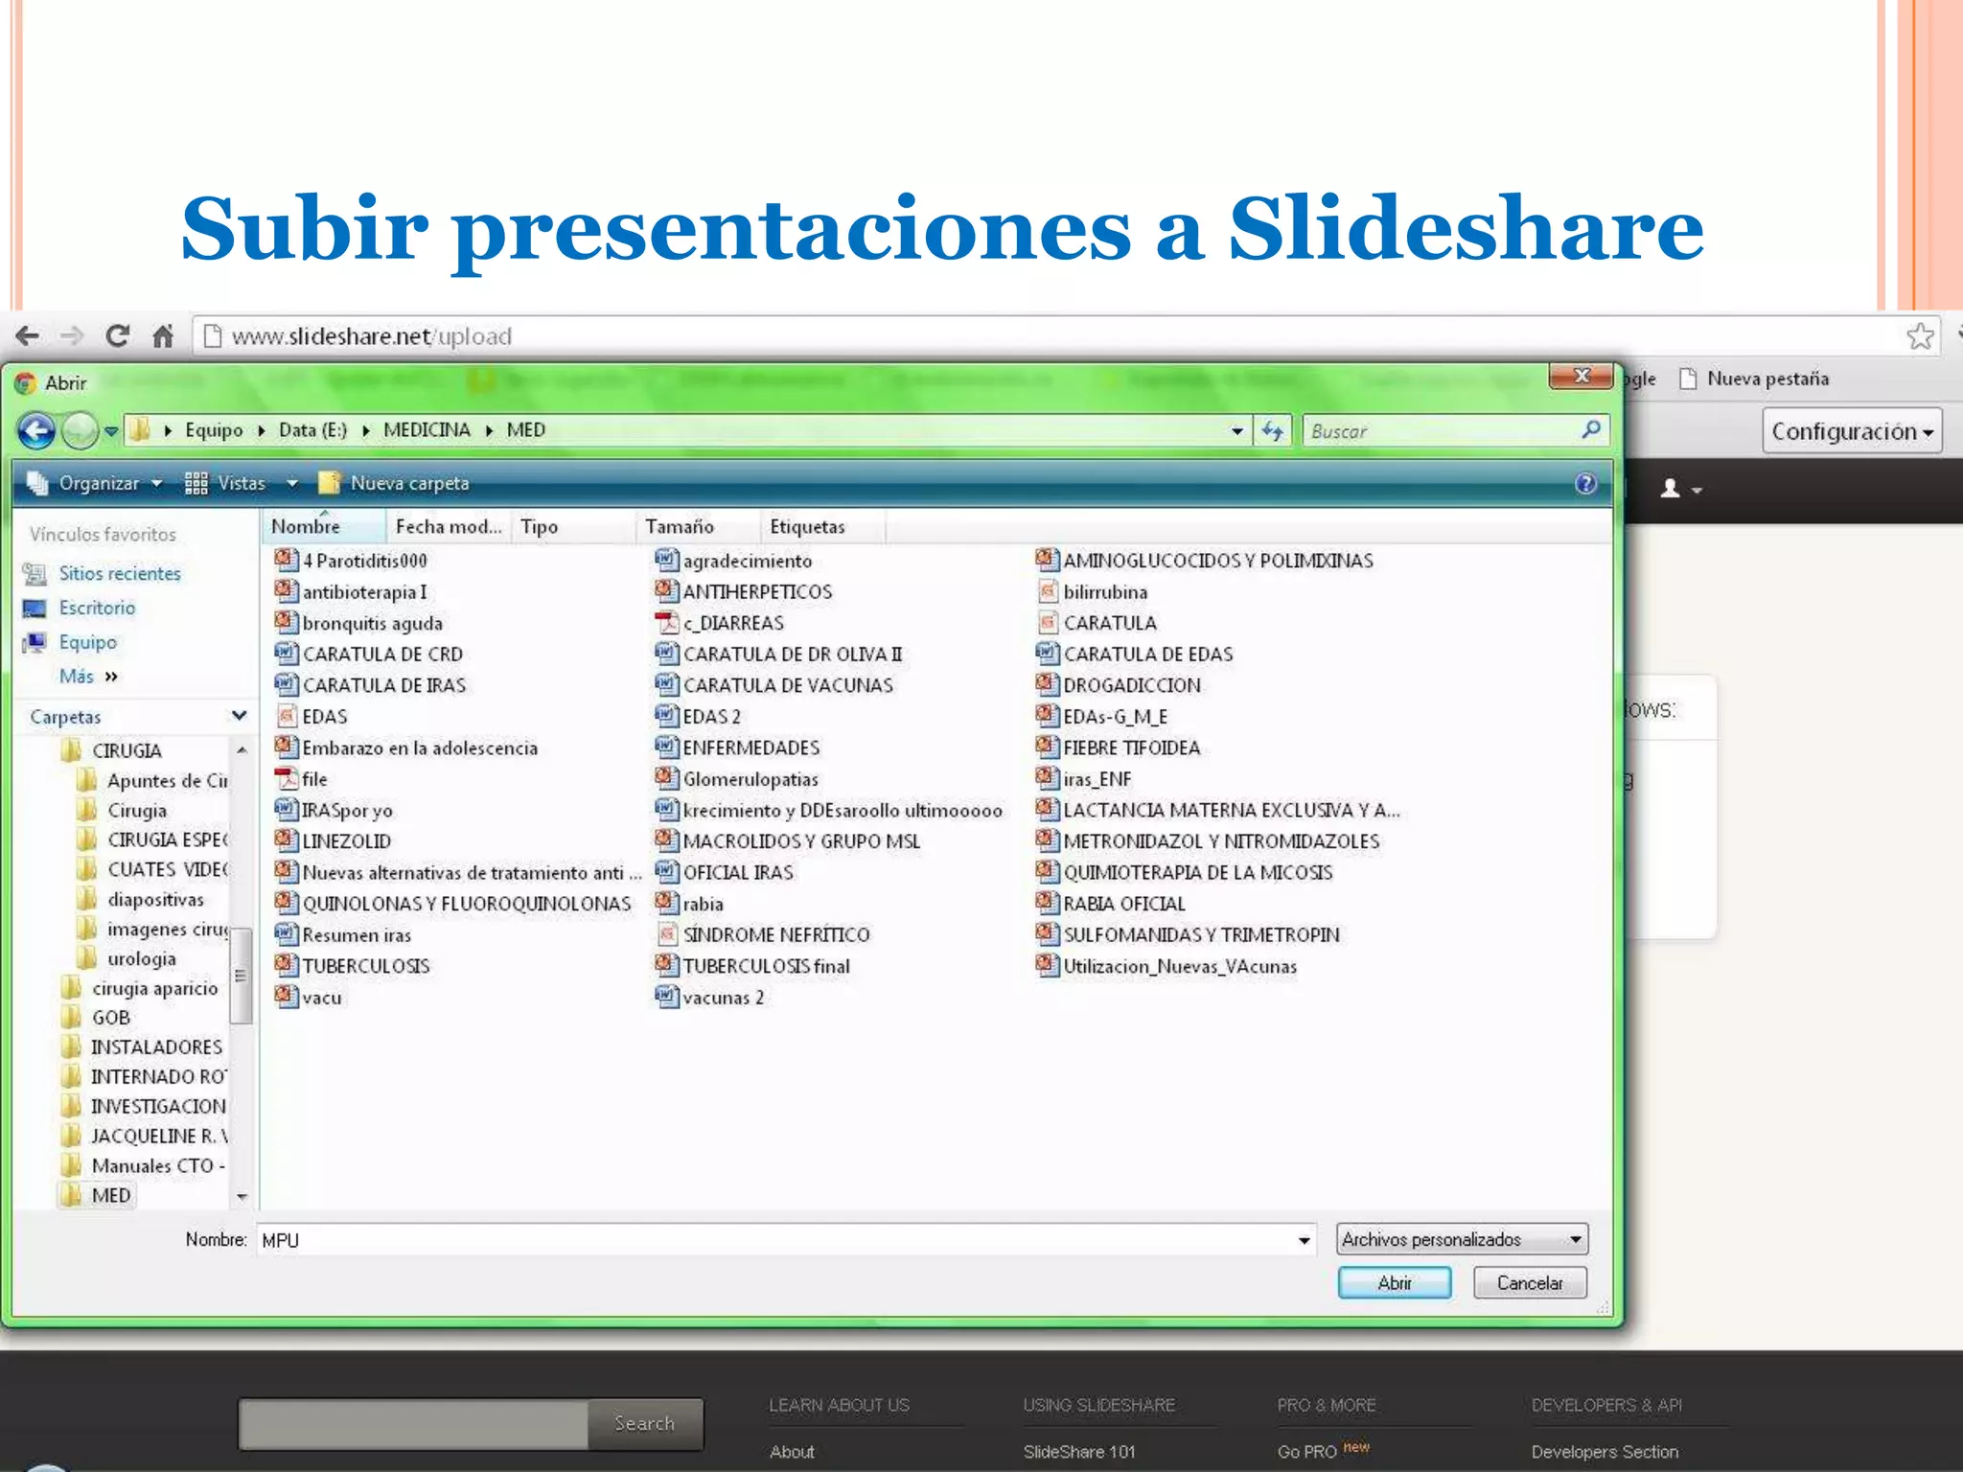The image size is (1963, 1472).
Task: Sort by Etiquetas column header
Action: tap(821, 526)
